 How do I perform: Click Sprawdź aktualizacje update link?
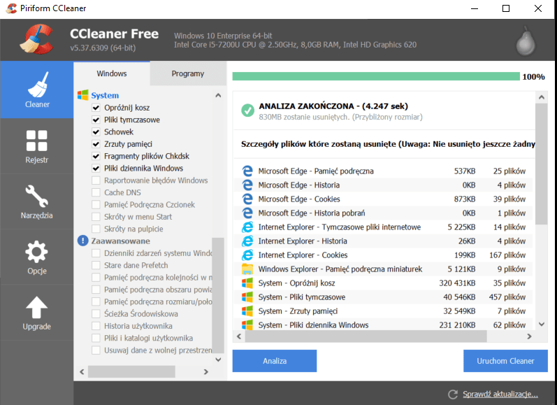[499, 394]
